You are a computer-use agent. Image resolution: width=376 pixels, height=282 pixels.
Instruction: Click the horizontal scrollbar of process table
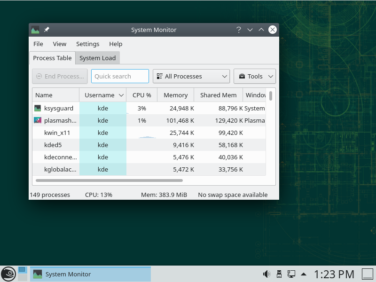[x=109, y=180]
